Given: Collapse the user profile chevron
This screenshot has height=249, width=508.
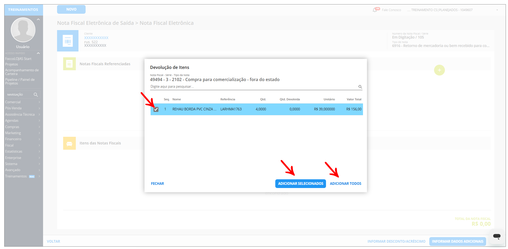Looking at the screenshot, I should [x=38, y=19].
